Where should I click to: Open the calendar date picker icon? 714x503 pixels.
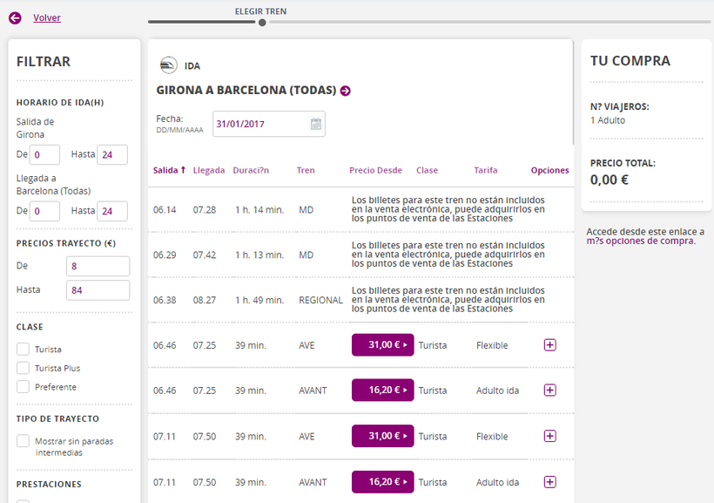[x=315, y=124]
